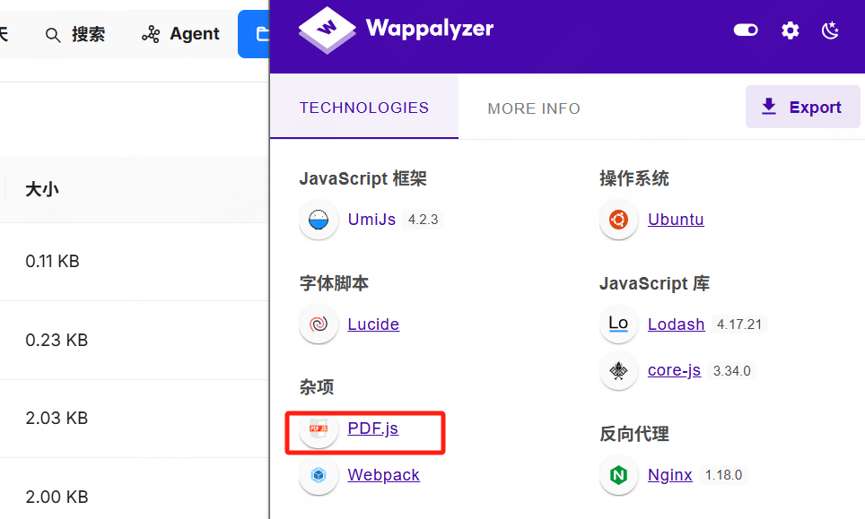Click the PDF.js icon
Screen dimensions: 865x519
coord(319,428)
